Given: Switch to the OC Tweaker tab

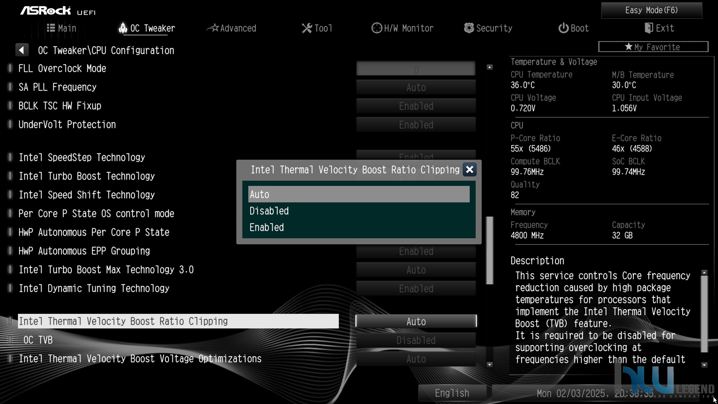Looking at the screenshot, I should [147, 28].
